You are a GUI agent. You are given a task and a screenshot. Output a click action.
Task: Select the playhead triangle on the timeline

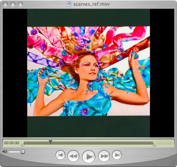tap(50, 142)
